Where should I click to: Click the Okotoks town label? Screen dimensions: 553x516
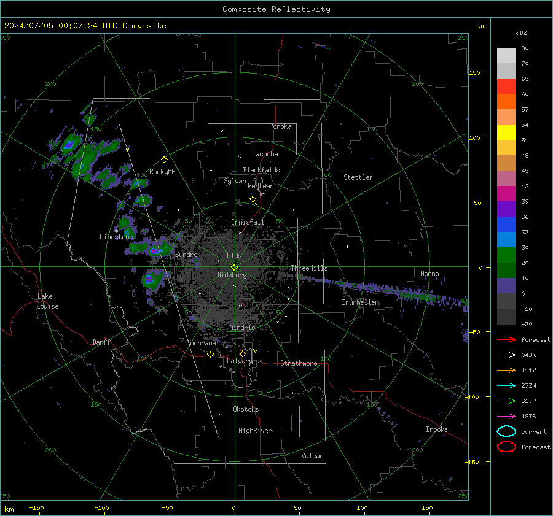246,409
